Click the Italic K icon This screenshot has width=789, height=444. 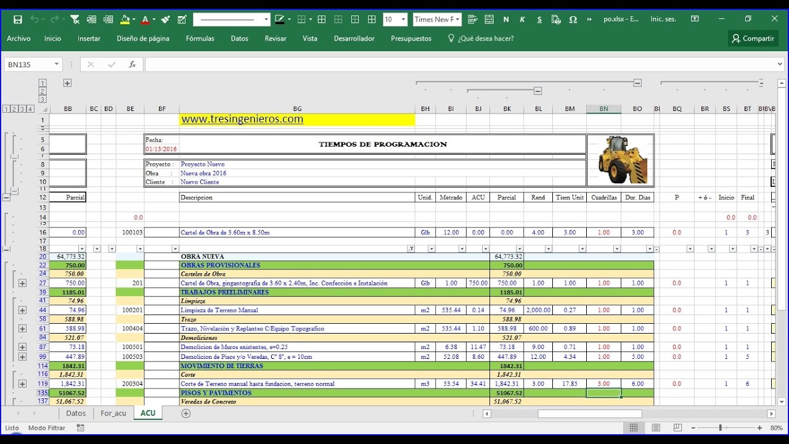[x=523, y=19]
